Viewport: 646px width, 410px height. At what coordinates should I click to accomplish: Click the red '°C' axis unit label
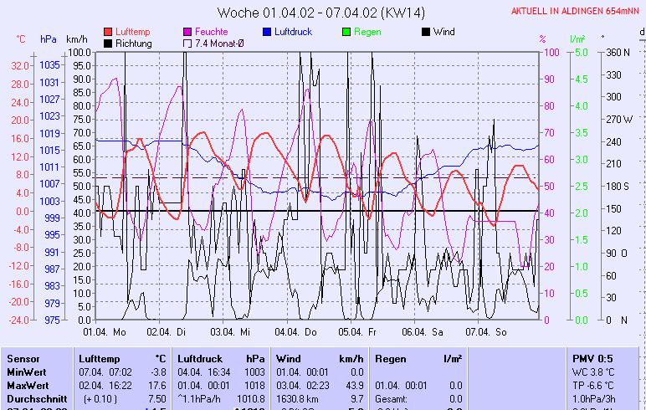click(22, 38)
